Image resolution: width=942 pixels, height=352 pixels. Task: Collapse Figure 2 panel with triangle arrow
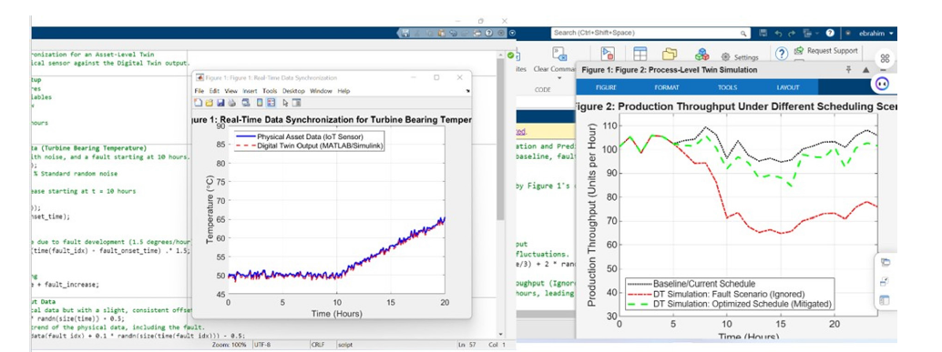(x=865, y=70)
